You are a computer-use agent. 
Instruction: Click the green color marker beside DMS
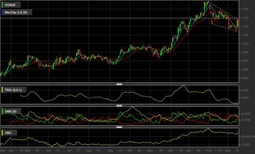click(2, 111)
